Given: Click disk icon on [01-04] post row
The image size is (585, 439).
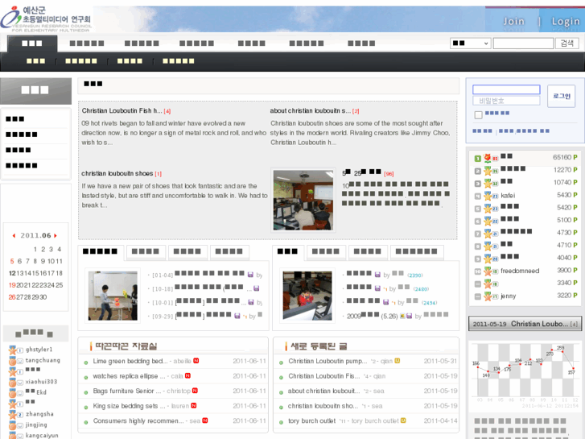Looking at the screenshot, I should [250, 275].
